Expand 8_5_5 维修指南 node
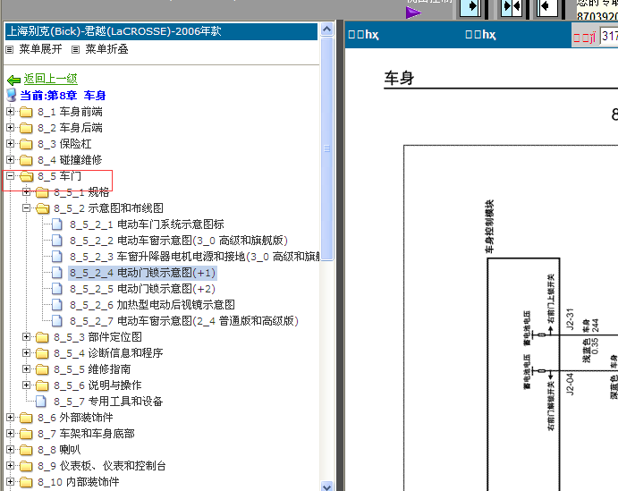Viewport: 618px width, 491px height. coord(27,369)
